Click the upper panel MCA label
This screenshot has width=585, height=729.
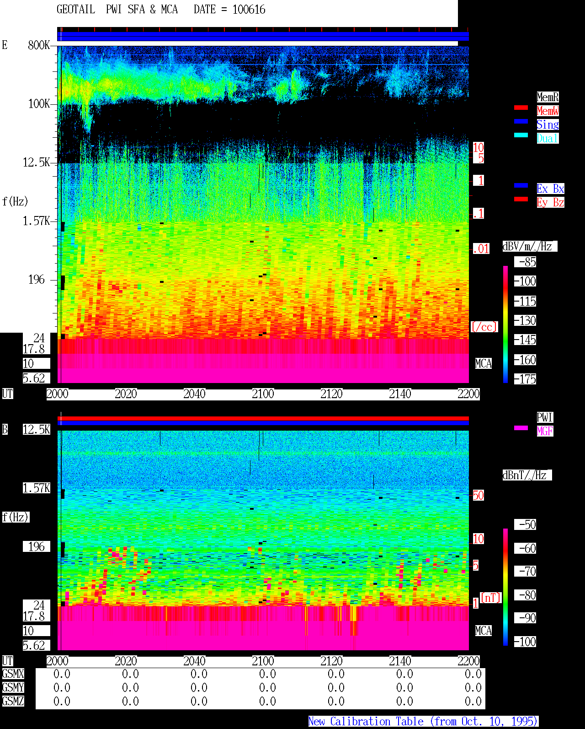pos(484,363)
